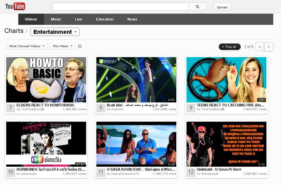The height and width of the screenshot is (185, 281).
Task: Open TheFineBros channel under video 9
Action: point(211,109)
